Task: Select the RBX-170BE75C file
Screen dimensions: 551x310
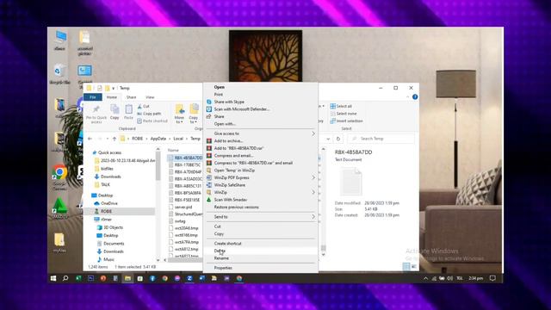Action: 188,164
